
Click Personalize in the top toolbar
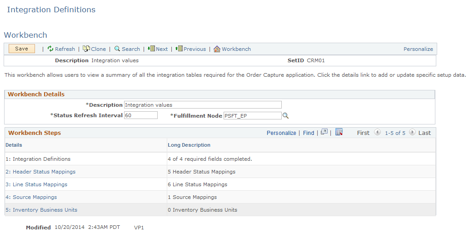point(418,49)
